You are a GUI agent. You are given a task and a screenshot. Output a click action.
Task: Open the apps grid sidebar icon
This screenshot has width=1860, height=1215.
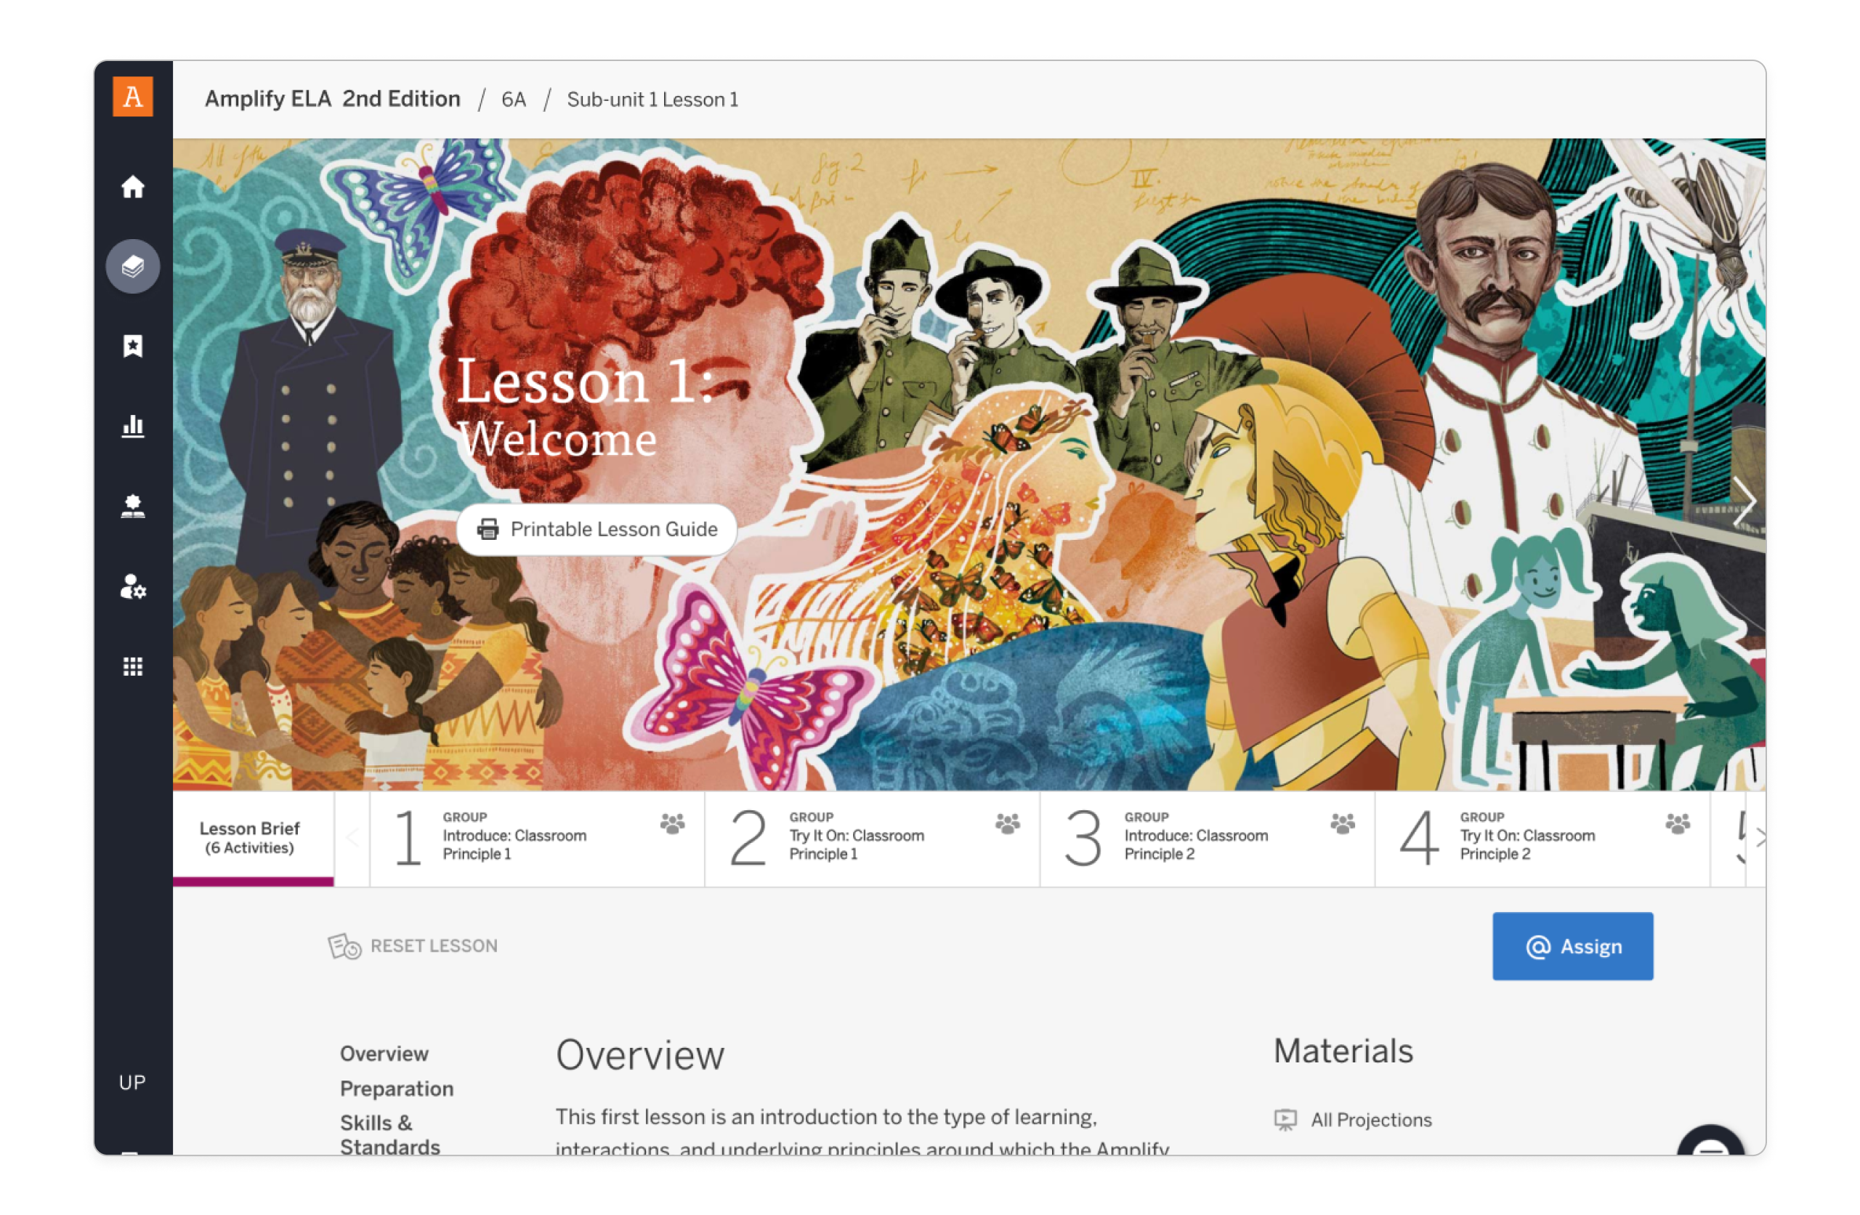click(x=133, y=667)
